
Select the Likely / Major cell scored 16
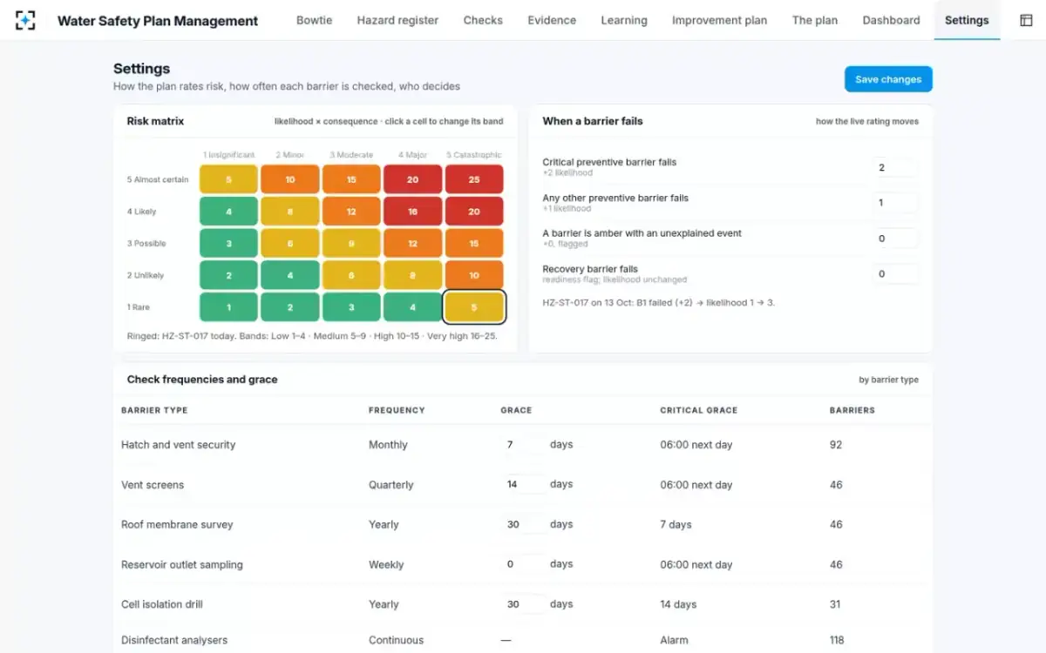412,212
